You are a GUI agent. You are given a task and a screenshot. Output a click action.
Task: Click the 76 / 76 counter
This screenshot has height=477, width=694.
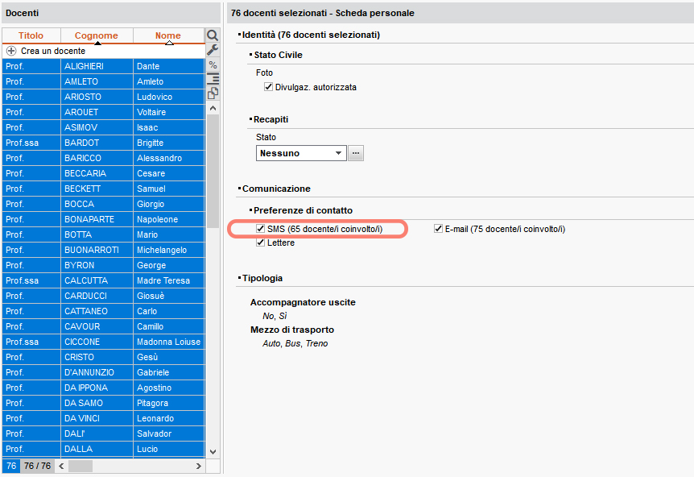tap(37, 466)
